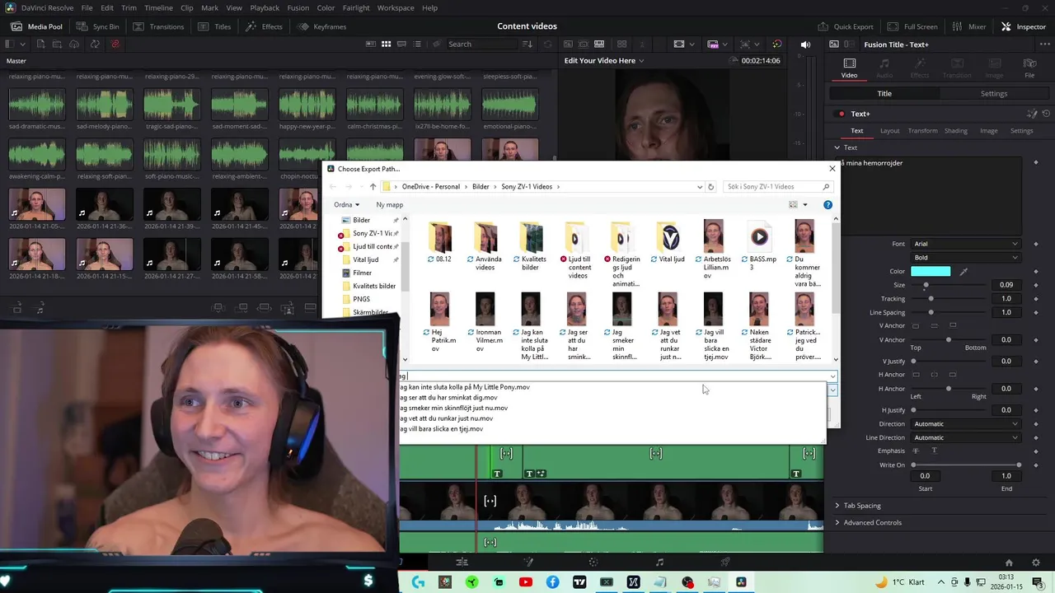Switch to the Inspector Settings tab beside Title
Viewport: 1055px width, 593px height.
tap(993, 94)
